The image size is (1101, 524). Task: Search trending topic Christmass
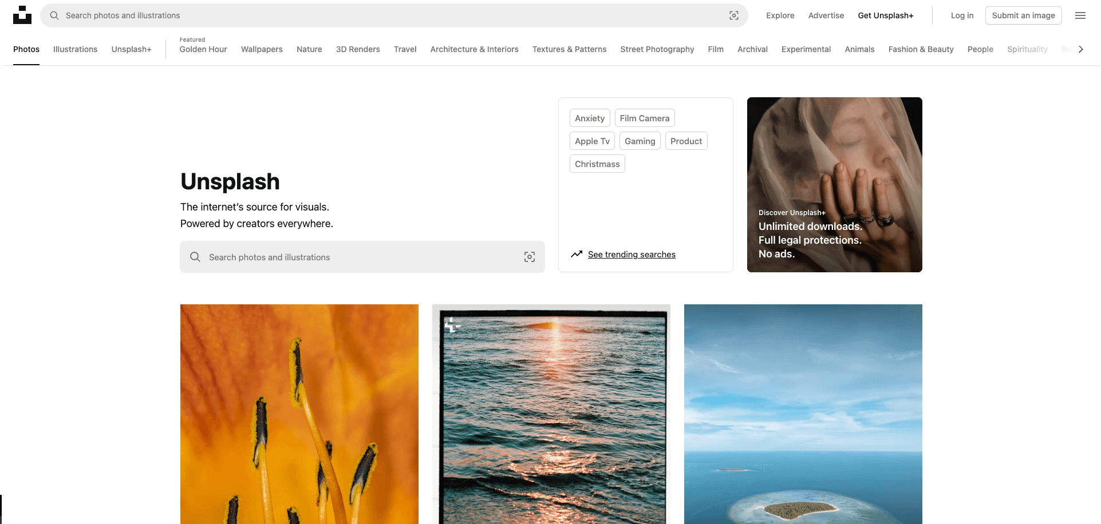[597, 164]
